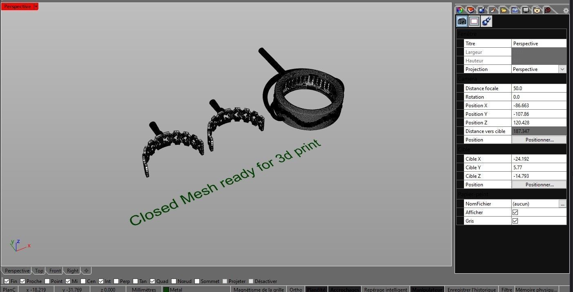Screen dimensions: 573x292
Task: Edit the Cible Y value 5.77
Action: 539,168
